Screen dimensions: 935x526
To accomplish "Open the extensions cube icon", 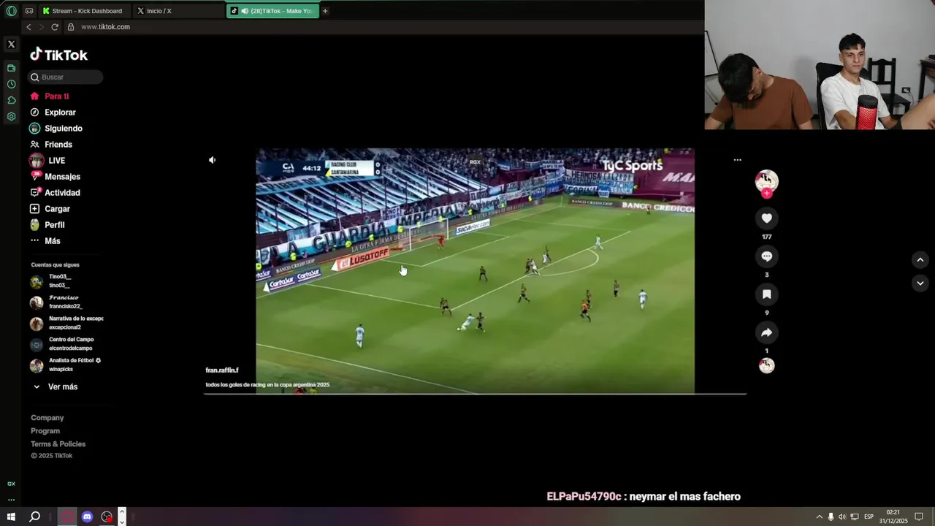I will pos(11,100).
